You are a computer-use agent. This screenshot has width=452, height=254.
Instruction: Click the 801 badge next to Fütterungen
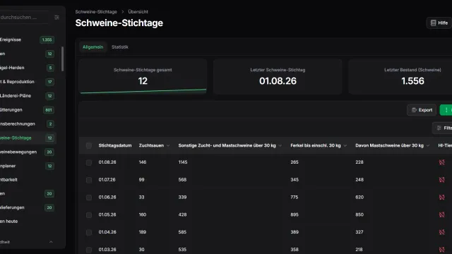49,110
